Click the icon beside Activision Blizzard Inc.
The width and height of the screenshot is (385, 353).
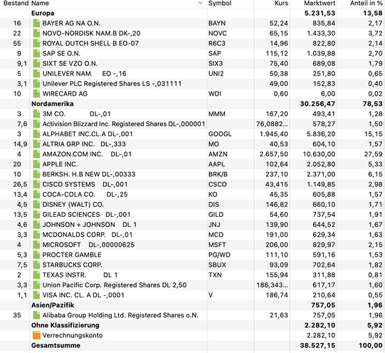click(x=36, y=124)
